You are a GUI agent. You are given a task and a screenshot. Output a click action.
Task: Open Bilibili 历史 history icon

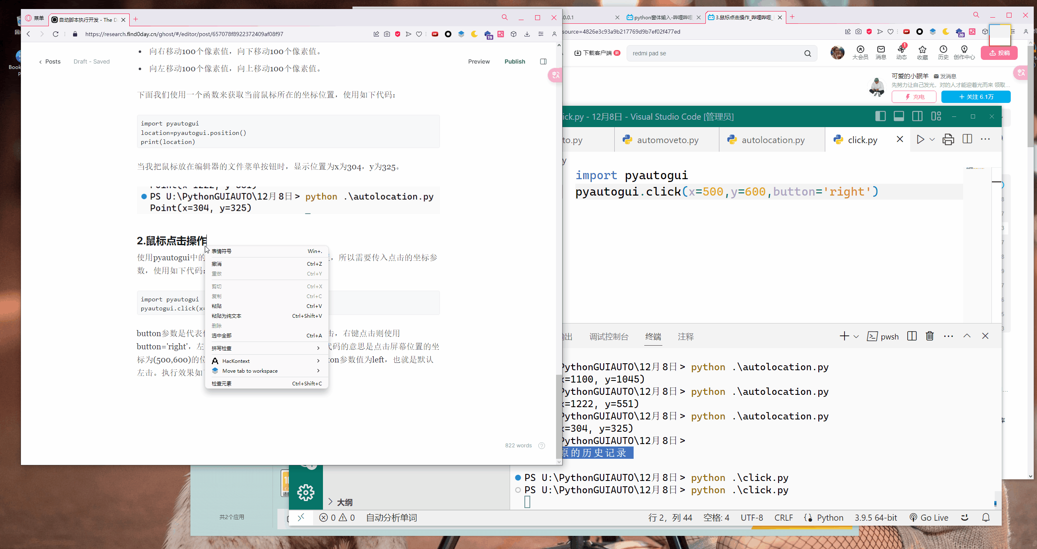943,52
